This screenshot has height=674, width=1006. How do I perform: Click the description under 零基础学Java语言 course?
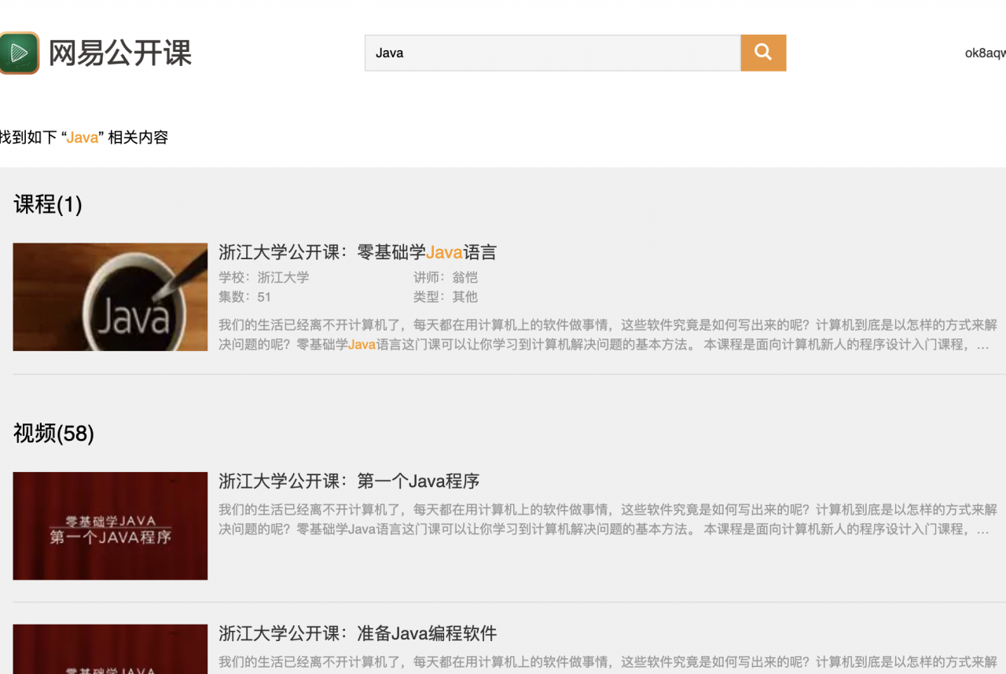pyautogui.click(x=608, y=335)
